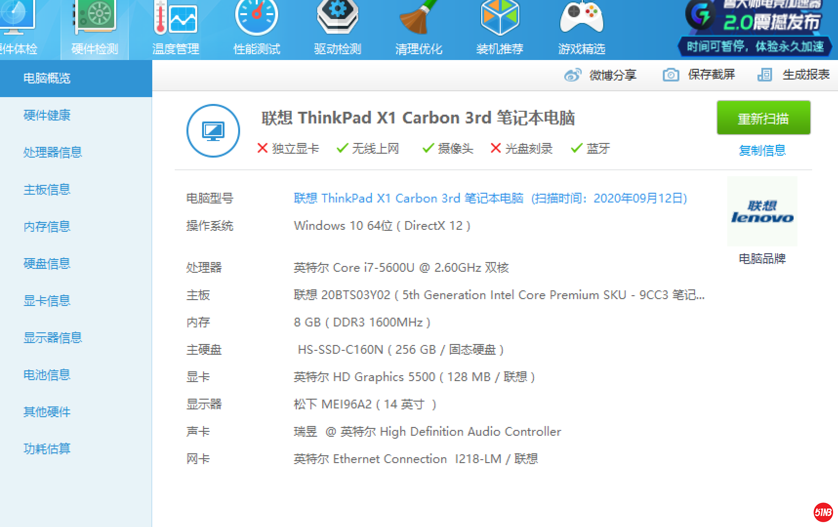Click the round computer overview icon
Screen dimensions: 838x527
pos(213,131)
